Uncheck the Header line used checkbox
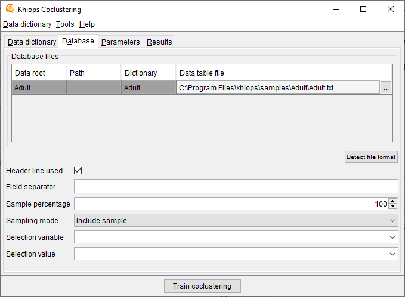405x297 pixels. [78, 171]
